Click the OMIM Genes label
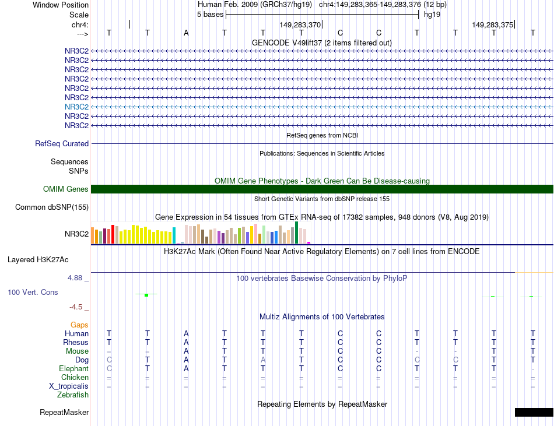Screen dimensions: 554x426 pyautogui.click(x=66, y=189)
